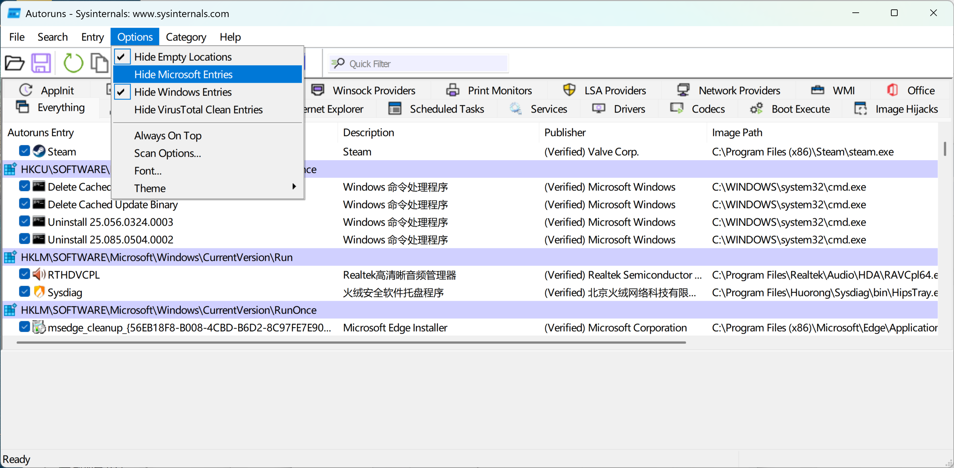Select Hide VirusTotal Clean Entries
This screenshot has height=468, width=954.
[x=207, y=110]
